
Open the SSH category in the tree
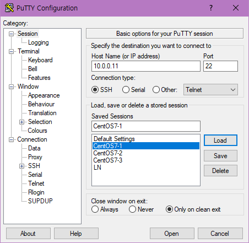click(34, 166)
